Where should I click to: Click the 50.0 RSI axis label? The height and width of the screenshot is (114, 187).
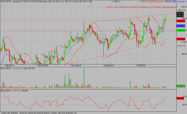click(x=184, y=105)
